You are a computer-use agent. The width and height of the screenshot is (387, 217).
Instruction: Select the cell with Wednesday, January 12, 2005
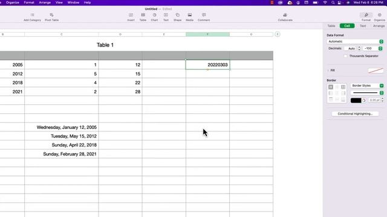coord(62,127)
